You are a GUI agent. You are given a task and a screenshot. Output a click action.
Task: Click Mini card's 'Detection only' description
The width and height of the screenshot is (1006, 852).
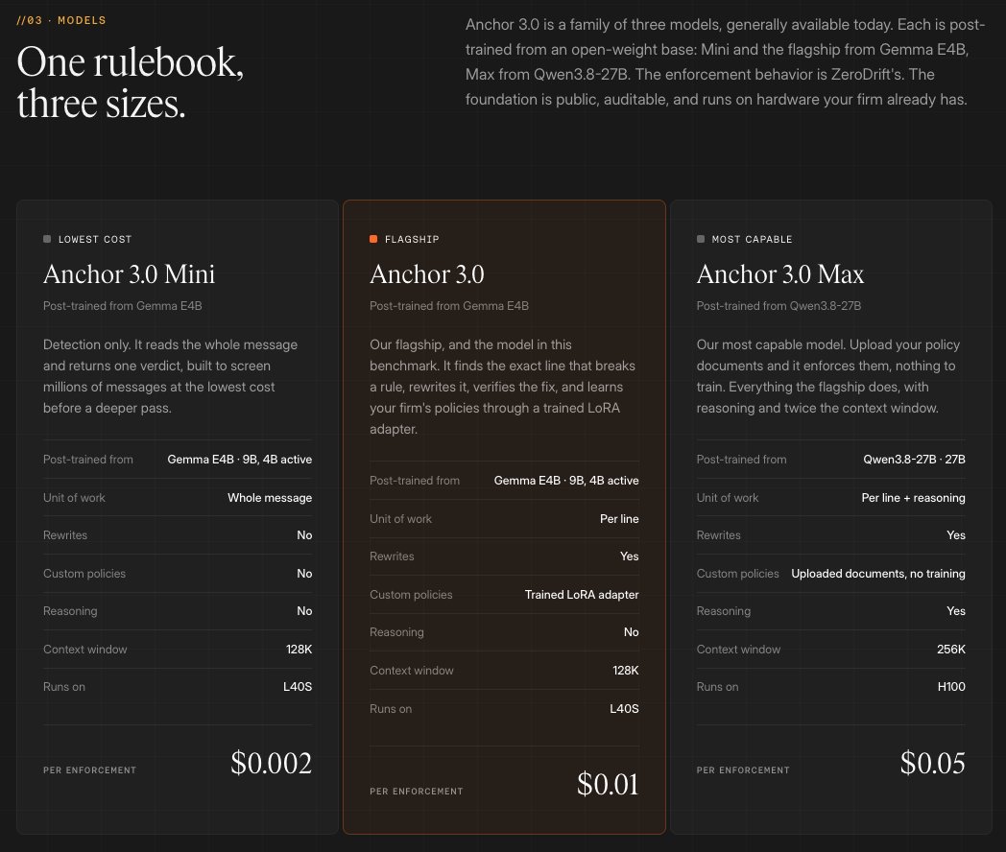tap(171, 376)
